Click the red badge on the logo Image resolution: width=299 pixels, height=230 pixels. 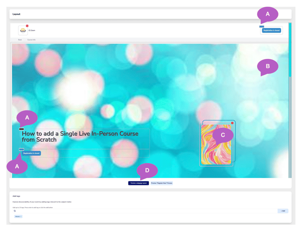(27, 26)
